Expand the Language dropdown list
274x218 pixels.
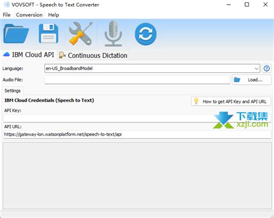(x=256, y=68)
